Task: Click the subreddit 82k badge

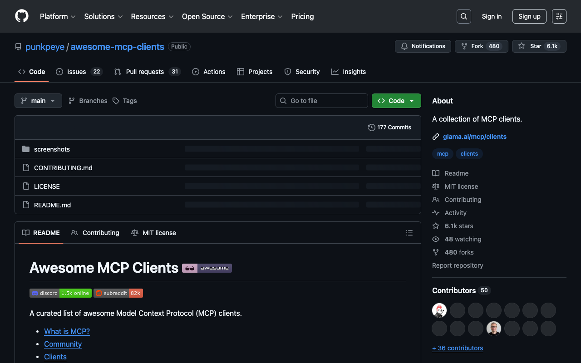Action: (x=118, y=293)
